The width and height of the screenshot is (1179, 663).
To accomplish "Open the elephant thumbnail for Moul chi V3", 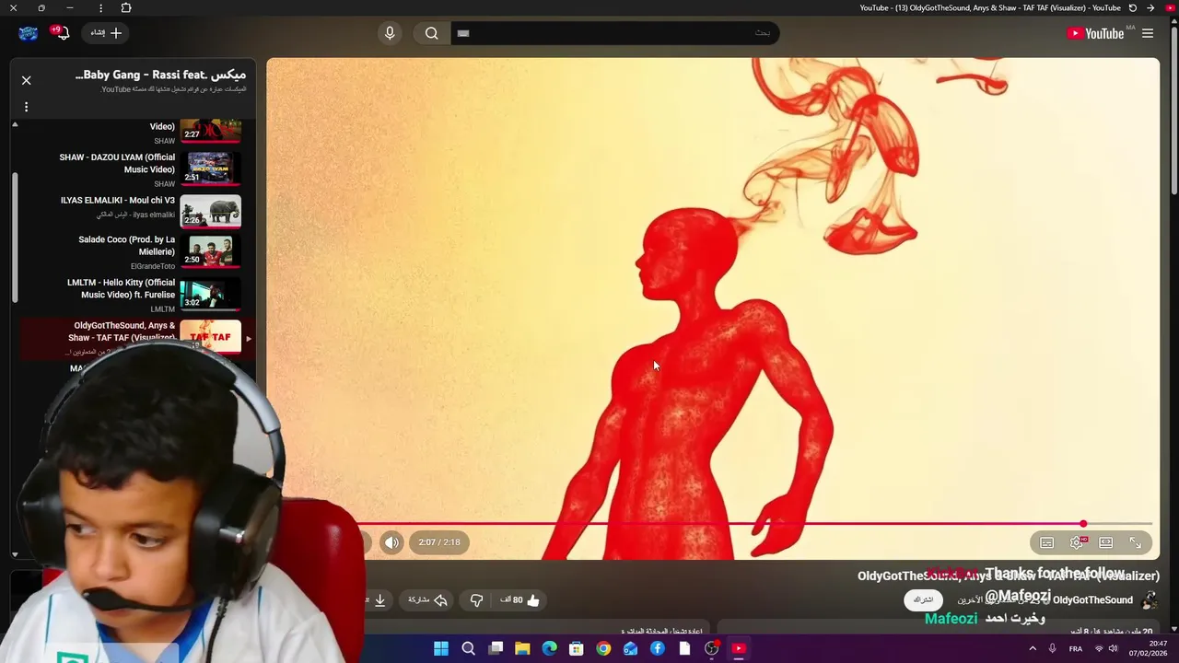I will coord(211,210).
